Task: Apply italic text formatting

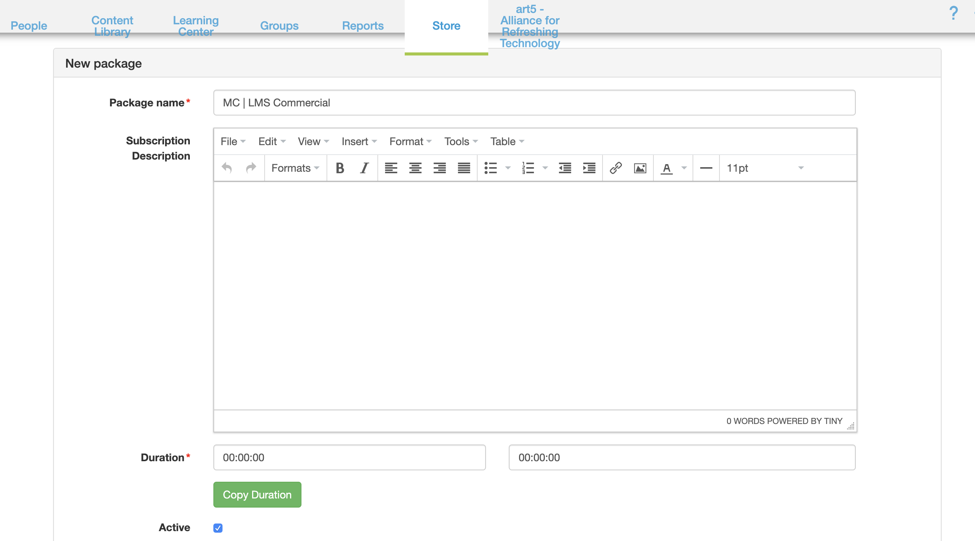Action: click(x=364, y=168)
